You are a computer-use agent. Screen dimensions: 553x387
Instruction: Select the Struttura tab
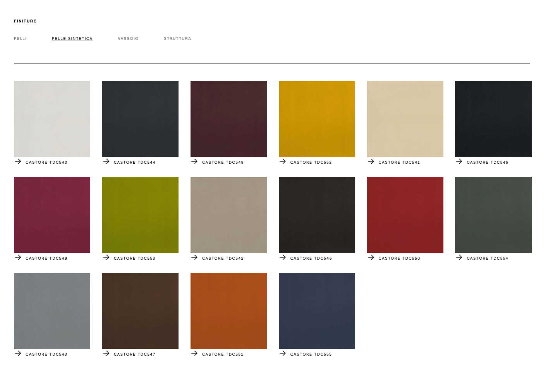pos(177,39)
